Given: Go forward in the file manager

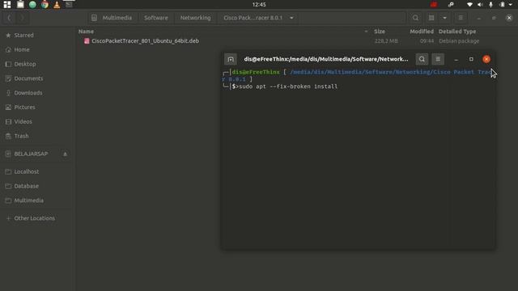Looking at the screenshot, I should click(x=22, y=18).
